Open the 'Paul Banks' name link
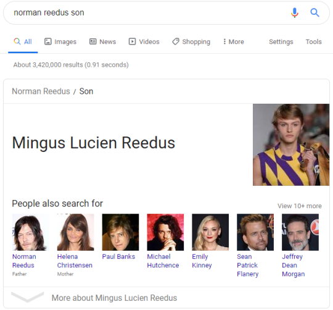 [x=118, y=257]
